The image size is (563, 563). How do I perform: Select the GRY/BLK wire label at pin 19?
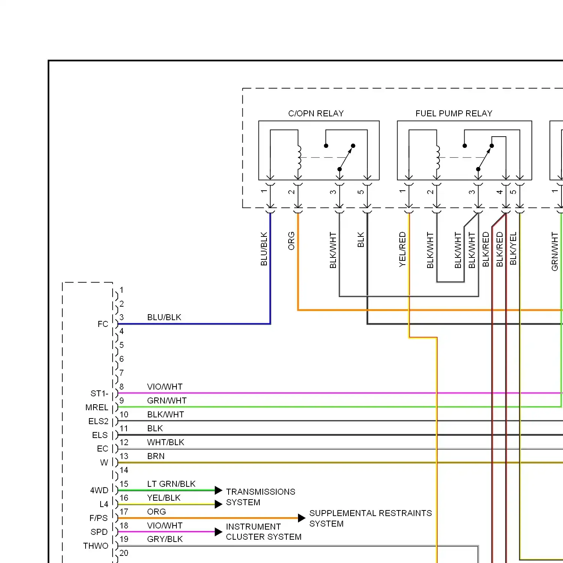tap(165, 539)
